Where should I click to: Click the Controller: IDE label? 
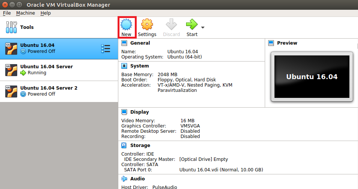pyautogui.click(x=138, y=154)
